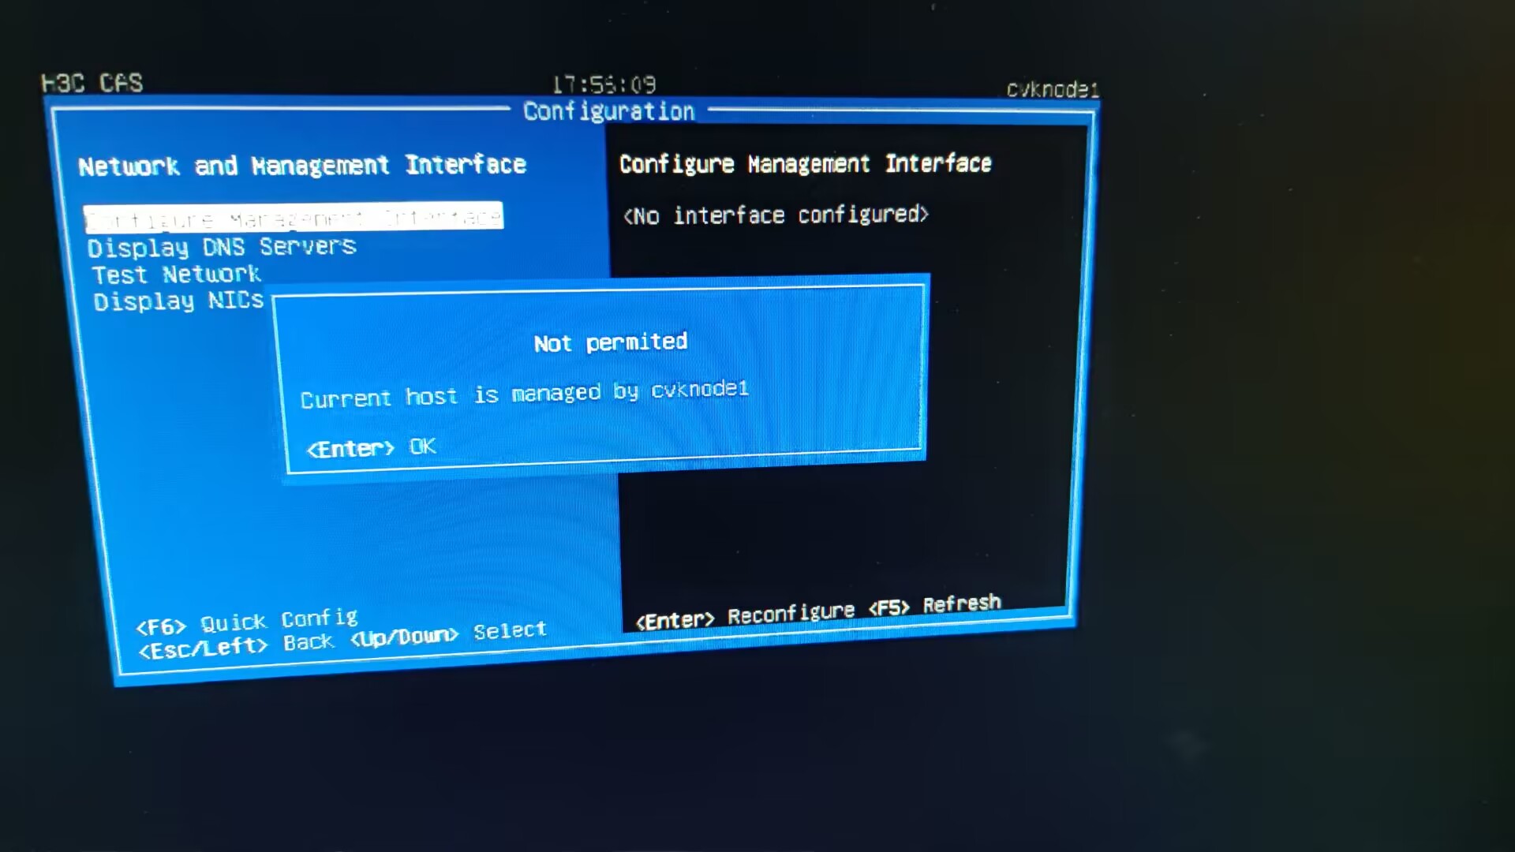The width and height of the screenshot is (1515, 852).
Task: Click the No interface configured text
Action: click(x=776, y=215)
